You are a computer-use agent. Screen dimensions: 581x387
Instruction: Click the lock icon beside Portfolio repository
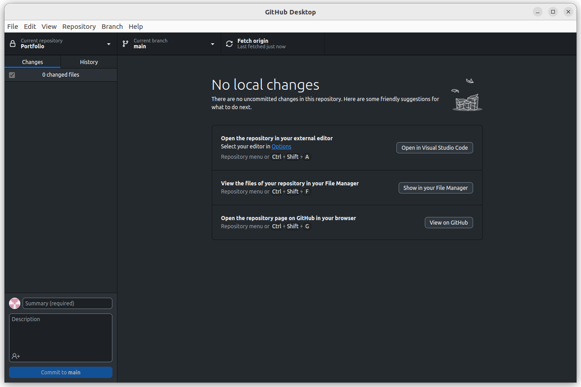[13, 44]
